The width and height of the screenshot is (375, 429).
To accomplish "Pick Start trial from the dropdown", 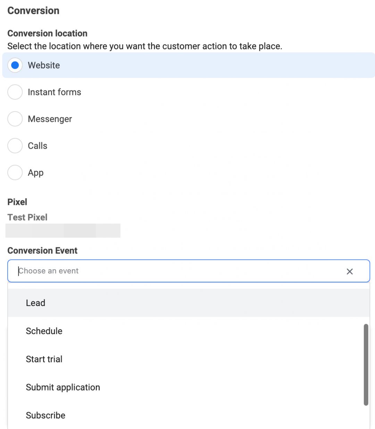I will pyautogui.click(x=44, y=359).
